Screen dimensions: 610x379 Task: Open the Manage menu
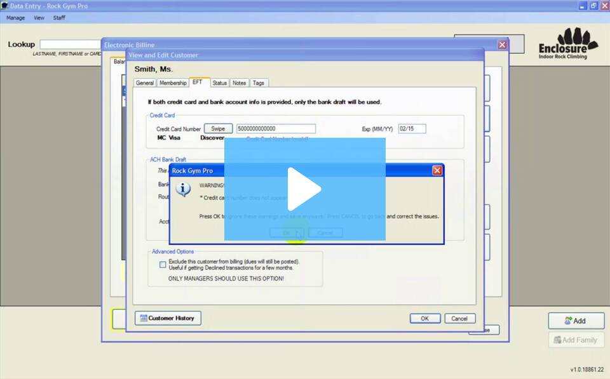click(15, 18)
